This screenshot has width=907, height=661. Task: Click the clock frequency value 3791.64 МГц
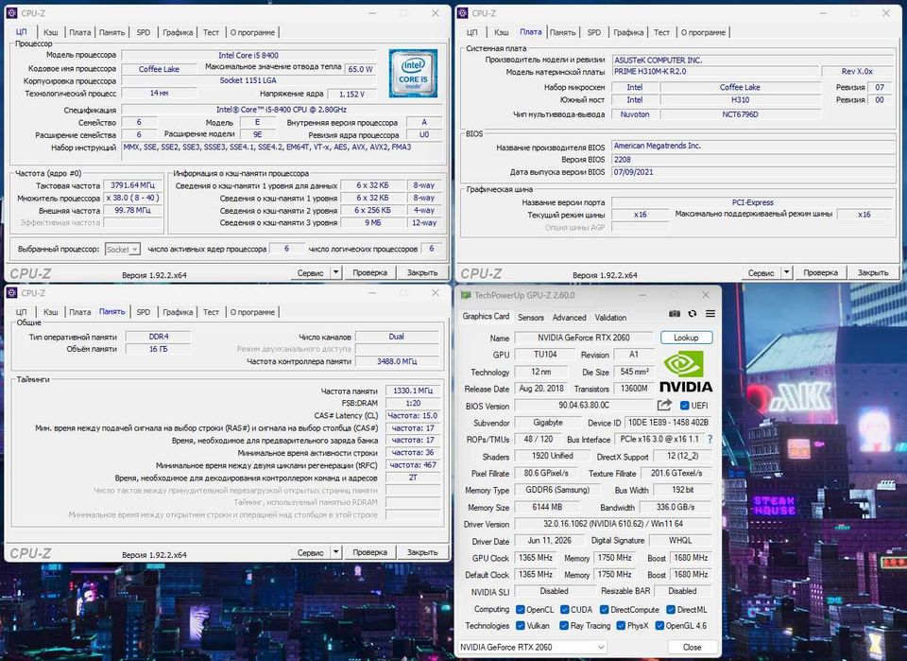(133, 185)
